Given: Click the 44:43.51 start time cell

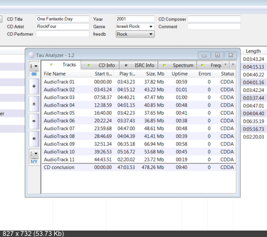Looking at the screenshot, I should coord(103,159).
